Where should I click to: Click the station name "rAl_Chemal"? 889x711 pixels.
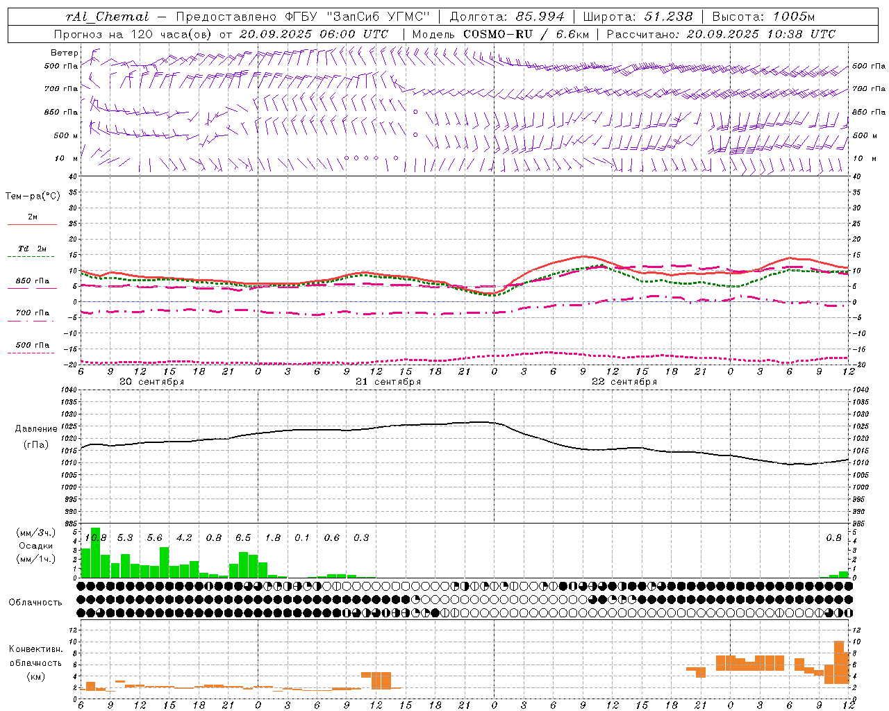(x=108, y=17)
